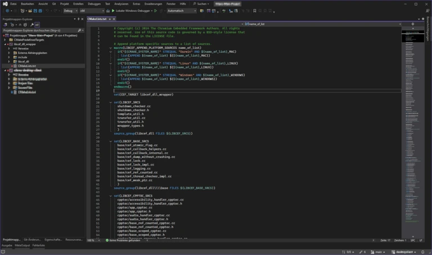Pin the Projektmappen-Explorer panel
The image size is (432, 255).
78,19
